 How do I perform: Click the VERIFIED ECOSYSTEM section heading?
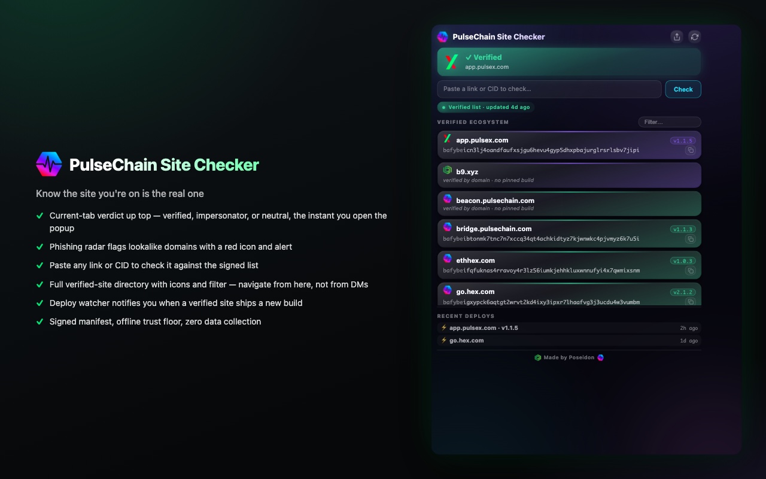click(x=473, y=122)
